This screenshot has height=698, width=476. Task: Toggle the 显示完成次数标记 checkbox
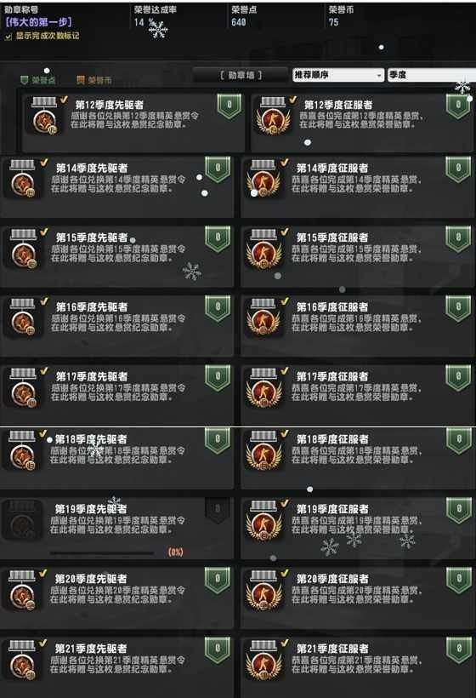pos(8,37)
